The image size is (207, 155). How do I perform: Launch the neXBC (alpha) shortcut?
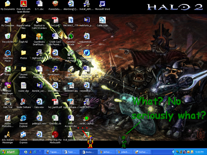(x=87, y=118)
